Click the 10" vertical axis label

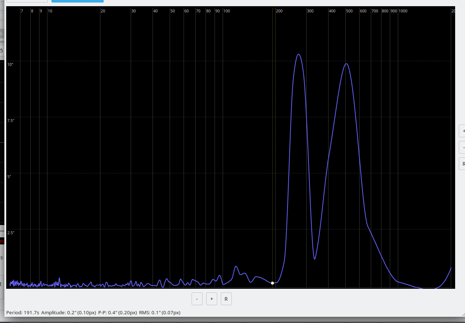click(x=10, y=64)
